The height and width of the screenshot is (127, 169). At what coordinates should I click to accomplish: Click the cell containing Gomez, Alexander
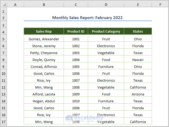click(x=44, y=39)
